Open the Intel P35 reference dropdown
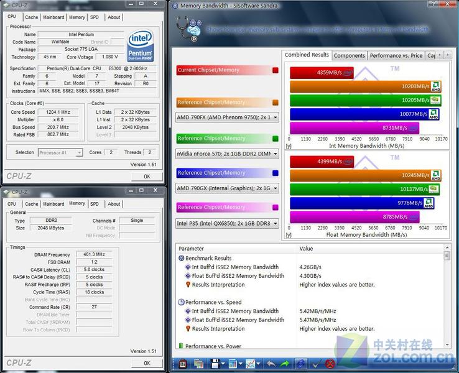This screenshot has height=373, width=459. coord(227,224)
